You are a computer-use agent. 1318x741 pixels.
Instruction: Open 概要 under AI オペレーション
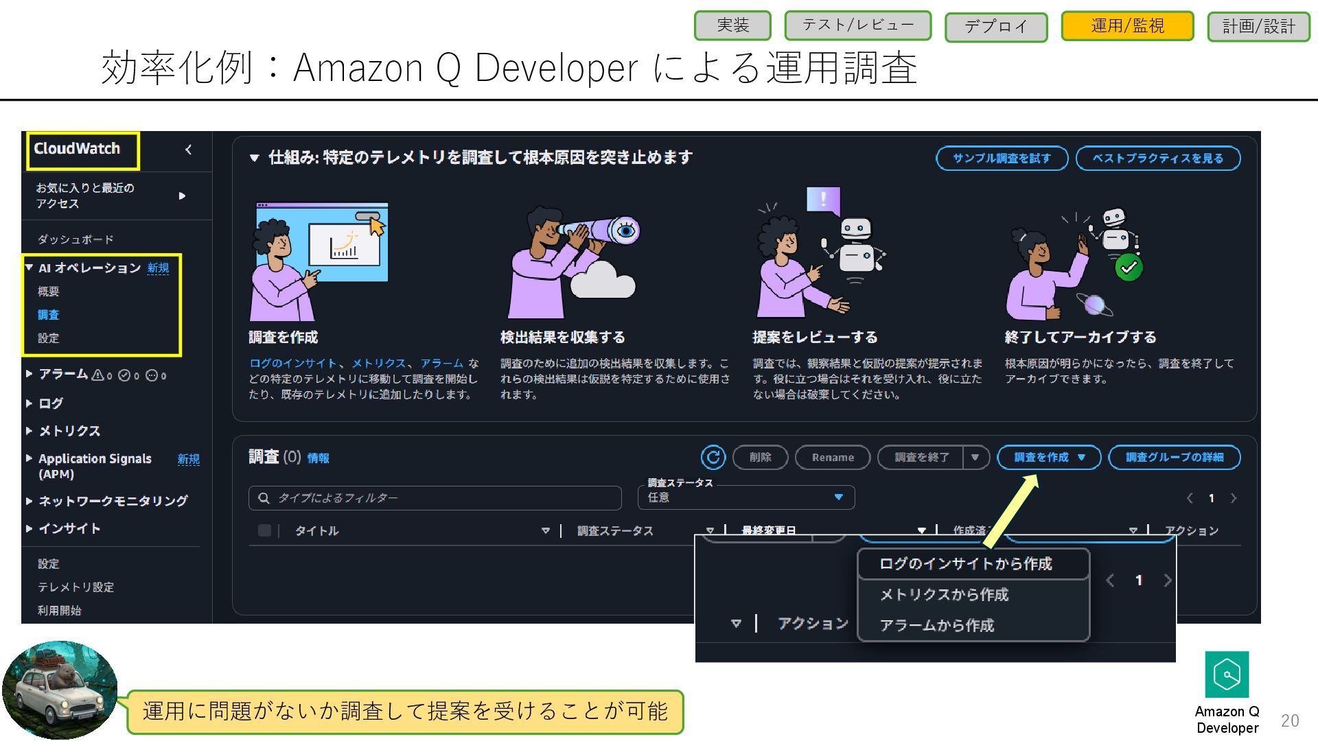[48, 292]
